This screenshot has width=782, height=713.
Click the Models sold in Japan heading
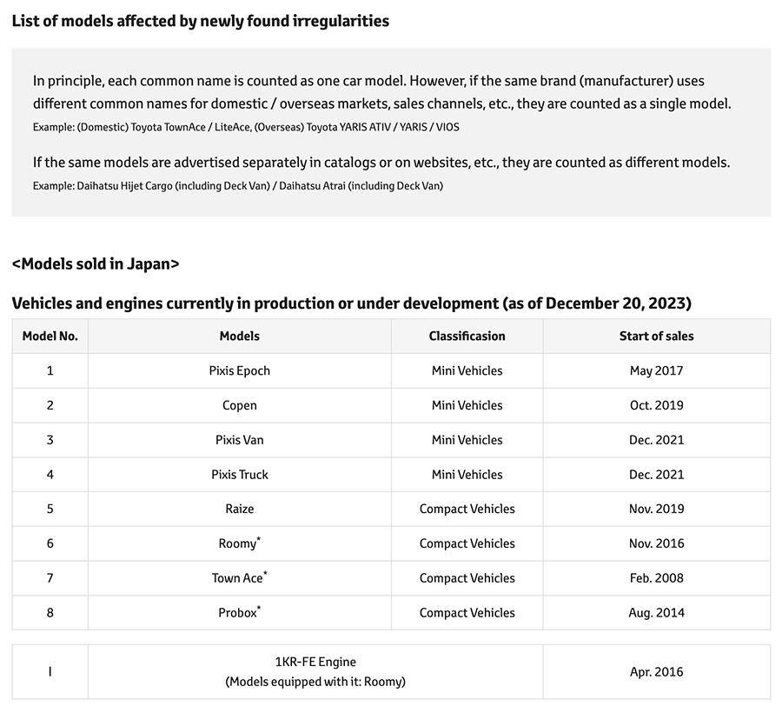pos(96,263)
